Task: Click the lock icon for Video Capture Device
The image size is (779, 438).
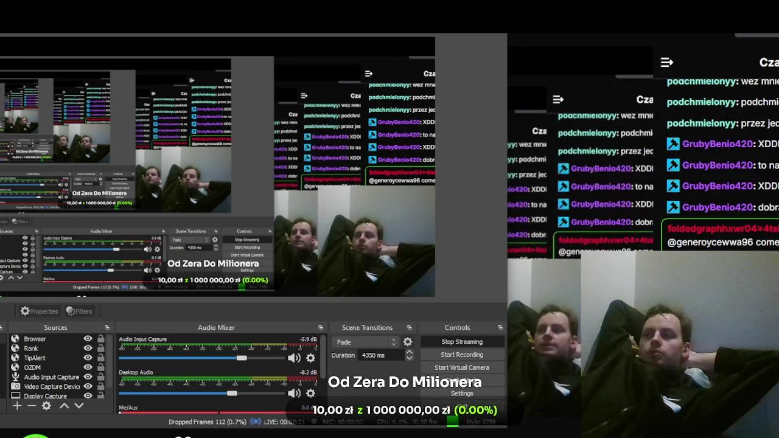Action: 100,386
